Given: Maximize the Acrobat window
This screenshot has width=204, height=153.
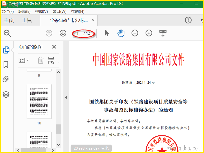Looking at the screenshot, I should 196,3.
